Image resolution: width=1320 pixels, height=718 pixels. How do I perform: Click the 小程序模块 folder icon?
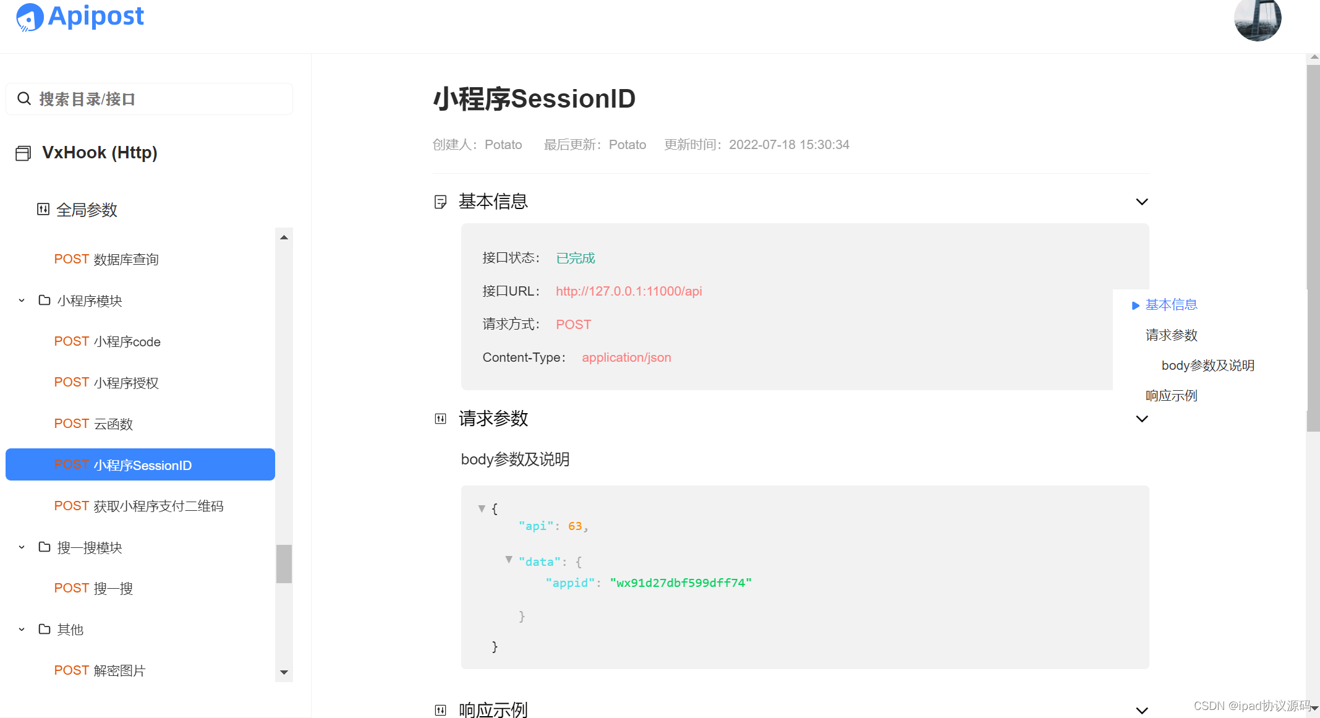click(45, 301)
